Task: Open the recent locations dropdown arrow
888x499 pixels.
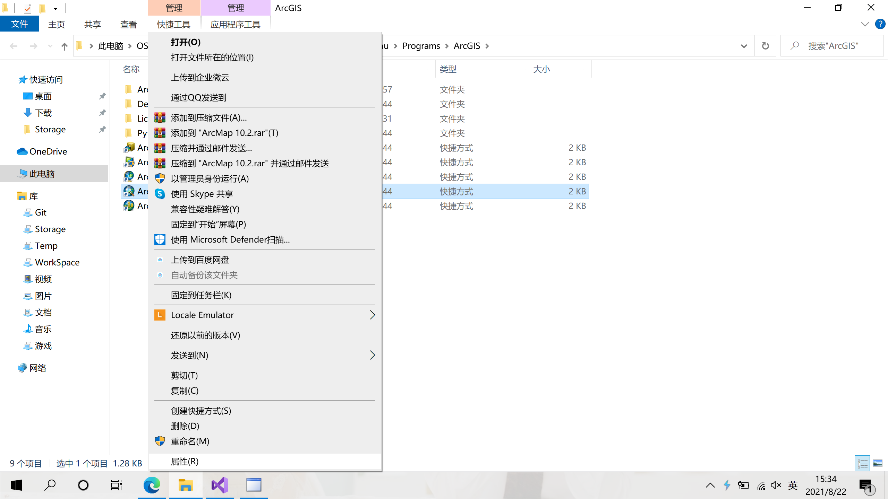Action: pos(50,46)
